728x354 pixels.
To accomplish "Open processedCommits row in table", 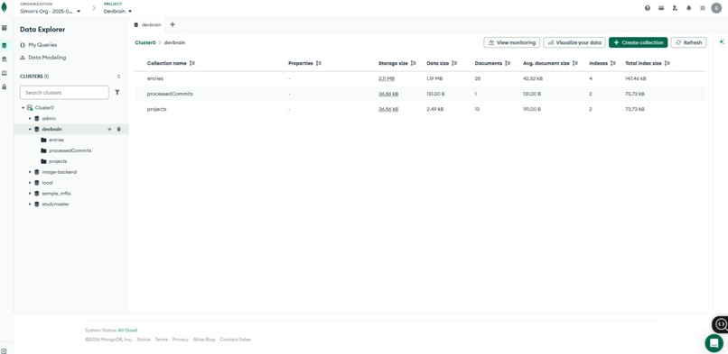I will pyautogui.click(x=421, y=94).
